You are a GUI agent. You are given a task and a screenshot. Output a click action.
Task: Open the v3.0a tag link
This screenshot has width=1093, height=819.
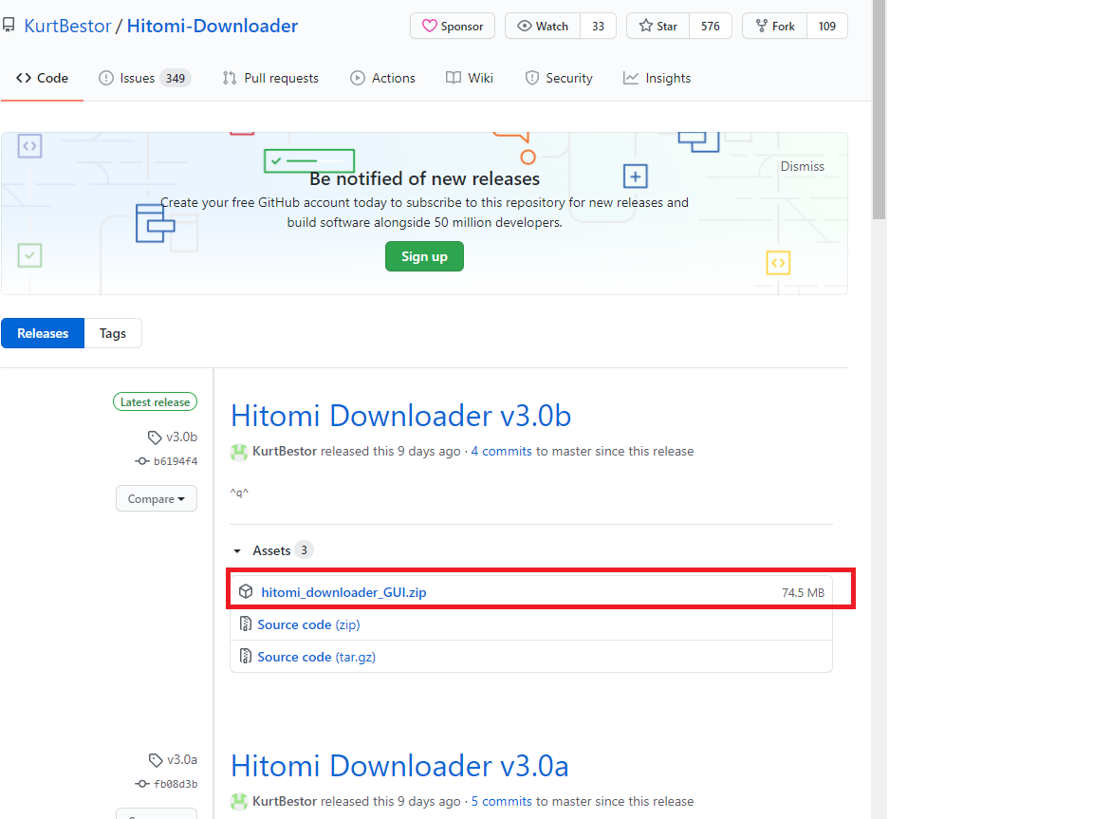173,760
